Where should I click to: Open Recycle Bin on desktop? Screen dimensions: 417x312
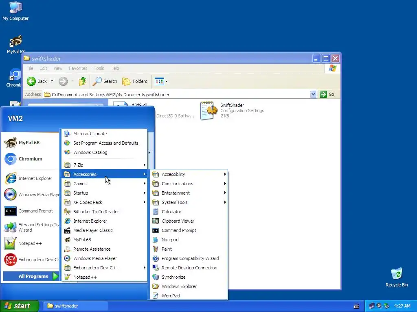[x=397, y=277]
